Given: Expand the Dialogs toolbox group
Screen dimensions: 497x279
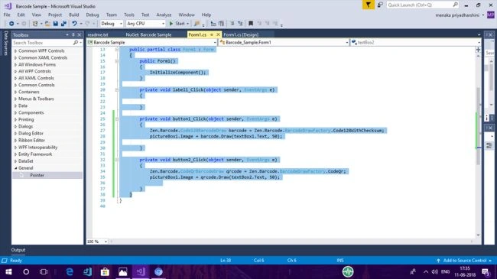Looking at the screenshot, I should pos(15,126).
